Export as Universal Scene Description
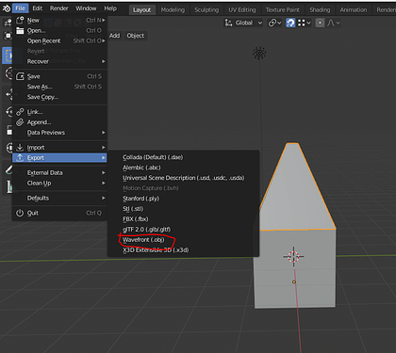 184,178
